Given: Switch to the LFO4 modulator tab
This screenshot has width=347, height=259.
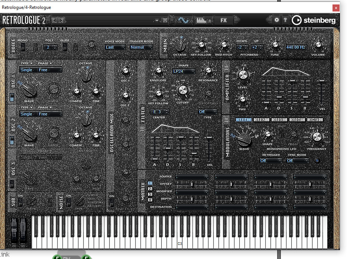Looking at the screenshot, I should (297, 119).
